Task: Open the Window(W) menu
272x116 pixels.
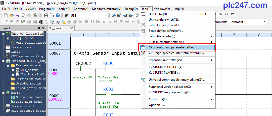Action: [x=162, y=9]
